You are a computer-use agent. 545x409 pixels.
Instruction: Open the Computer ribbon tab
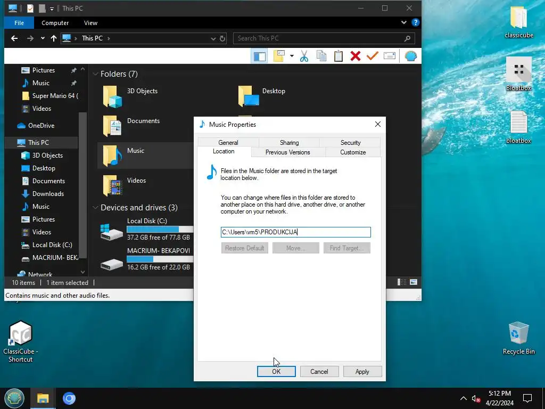[x=55, y=23]
